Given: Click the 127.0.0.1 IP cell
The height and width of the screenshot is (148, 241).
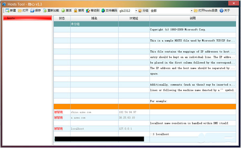Looking at the screenshot, I should coord(134,129).
